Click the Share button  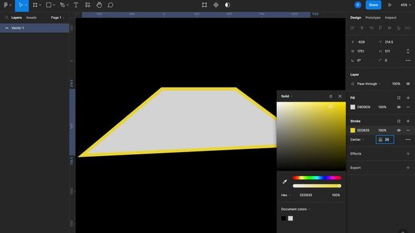tap(373, 5)
